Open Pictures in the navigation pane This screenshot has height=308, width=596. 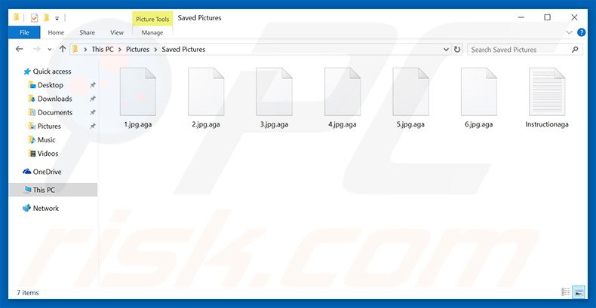pos(45,126)
